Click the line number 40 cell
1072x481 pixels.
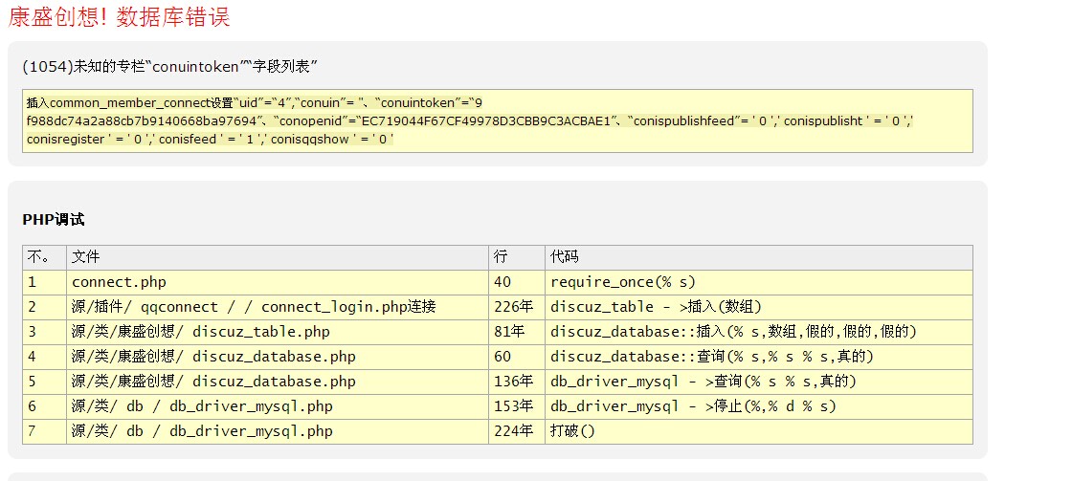click(502, 282)
